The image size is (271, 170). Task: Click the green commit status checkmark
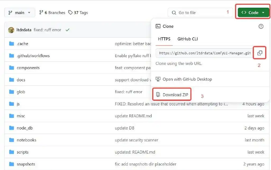[67, 30]
